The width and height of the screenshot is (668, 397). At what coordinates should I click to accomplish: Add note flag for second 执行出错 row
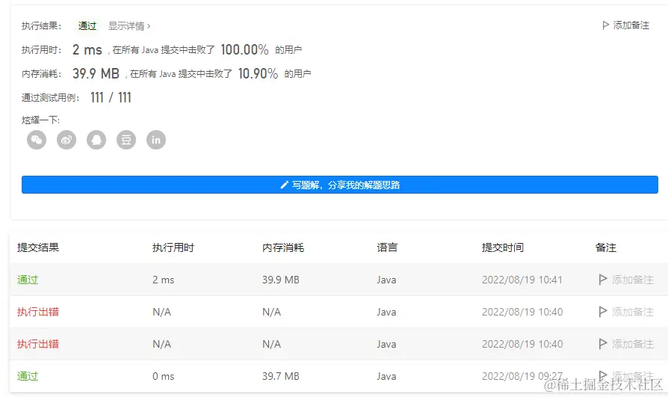[x=626, y=344]
